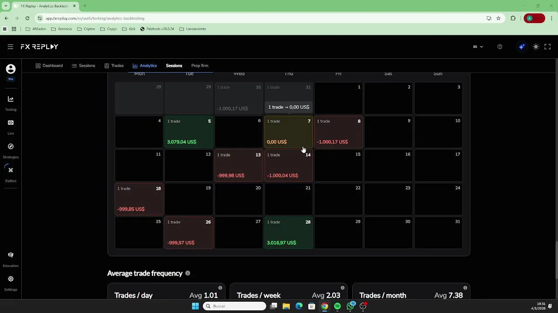558x313 pixels.
Task: Open the Kick bookmark folder
Action: point(129,29)
